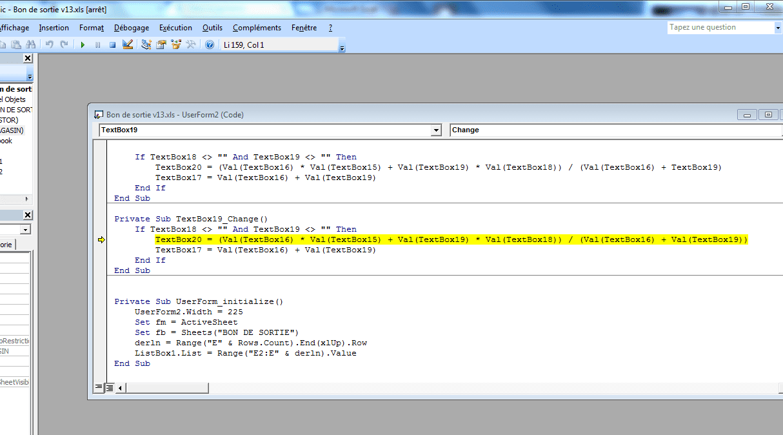
Task: Click the Run (play) macro icon
Action: click(x=83, y=45)
